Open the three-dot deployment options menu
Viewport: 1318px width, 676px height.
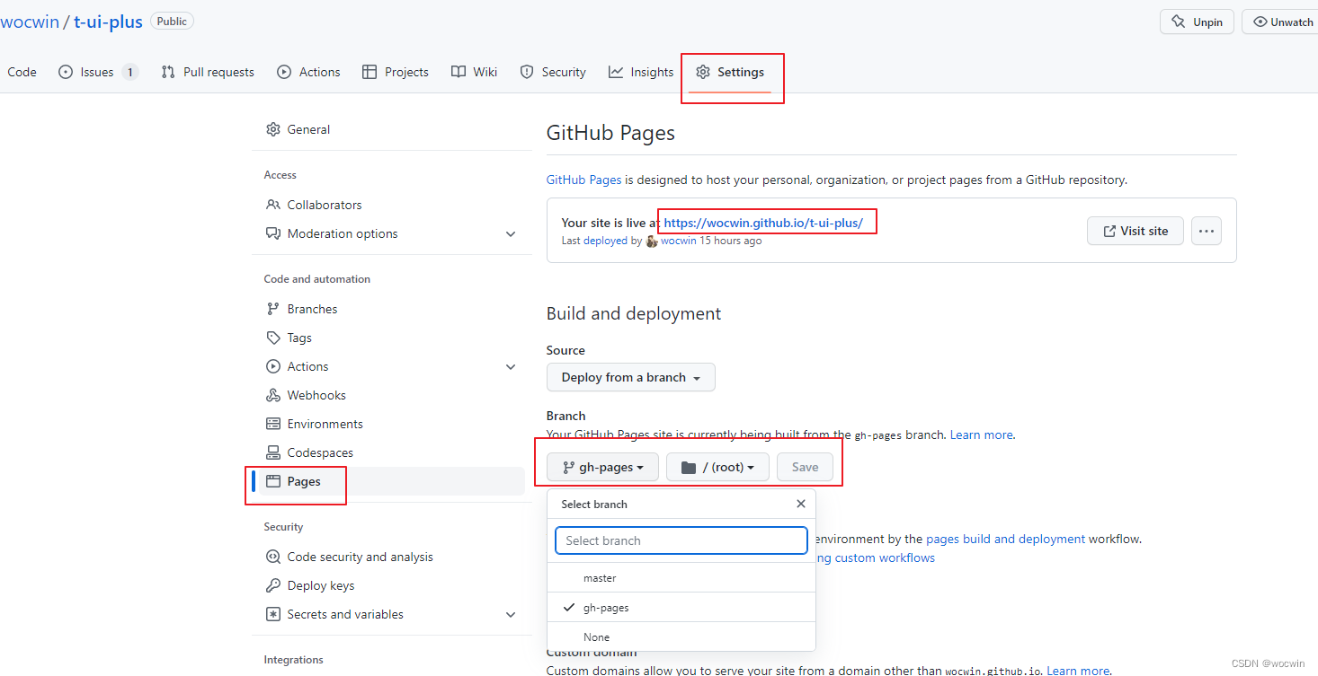[x=1207, y=231]
